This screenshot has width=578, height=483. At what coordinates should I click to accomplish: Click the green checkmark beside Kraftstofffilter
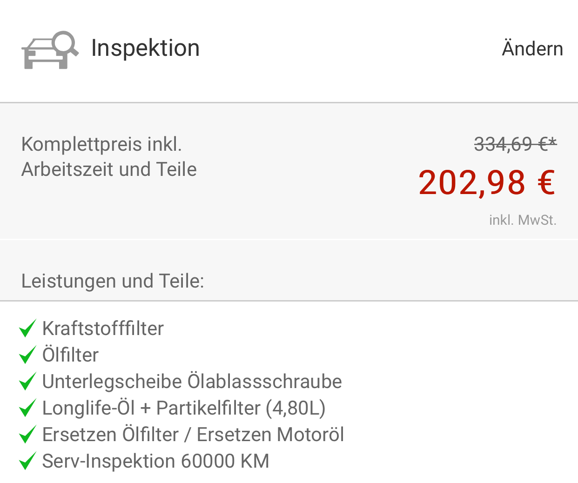(x=27, y=329)
